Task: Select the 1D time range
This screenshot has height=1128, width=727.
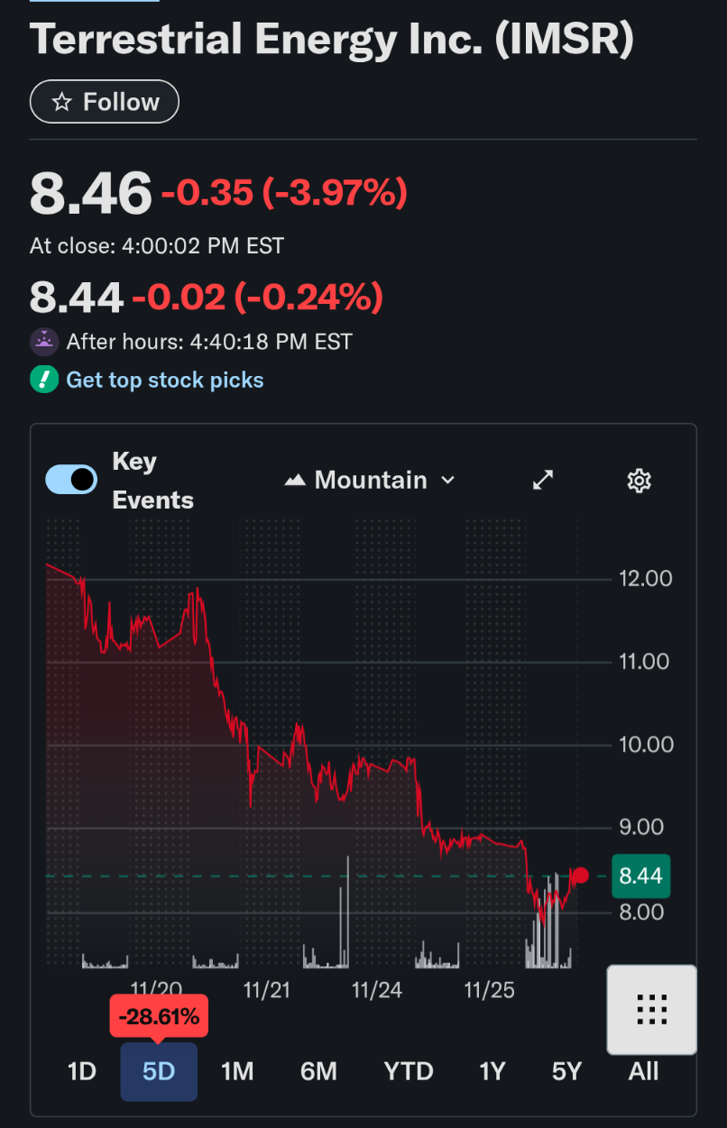Action: (82, 1071)
